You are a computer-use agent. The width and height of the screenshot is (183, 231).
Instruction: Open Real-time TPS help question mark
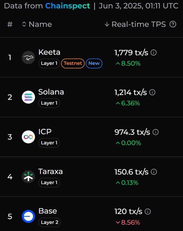point(173,24)
